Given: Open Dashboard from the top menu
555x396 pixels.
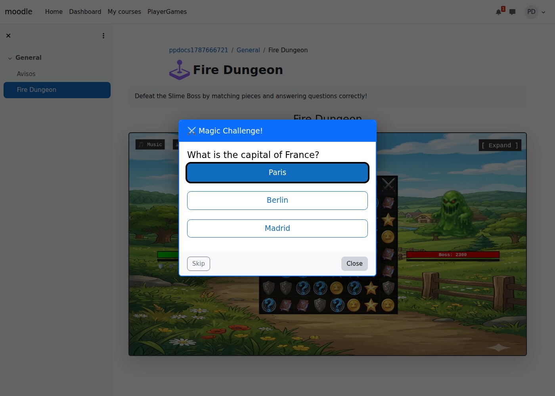Looking at the screenshot, I should (85, 12).
